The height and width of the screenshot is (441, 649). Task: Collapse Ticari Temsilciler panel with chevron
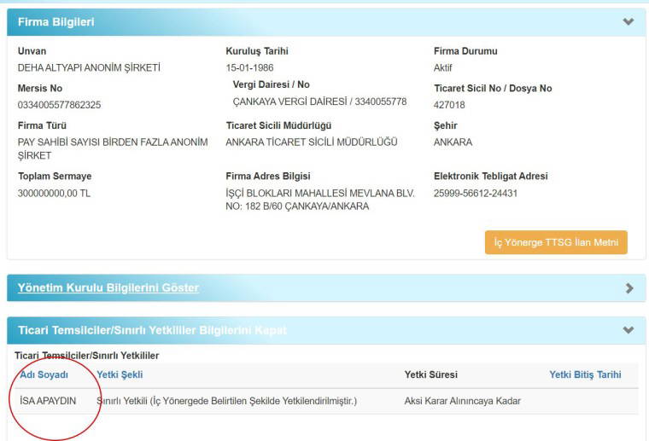(x=629, y=330)
